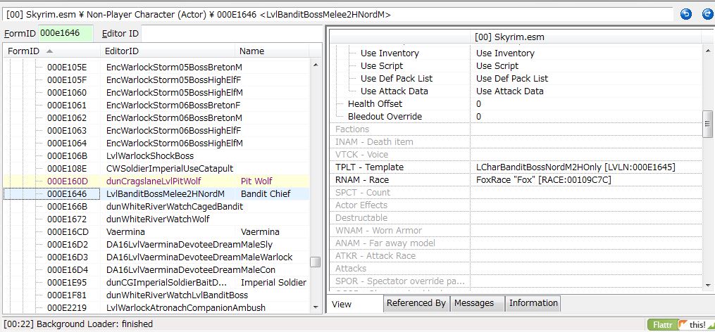Click the navigate back arrow icon
Viewport: 715px width, 332px height.
coord(686,14)
